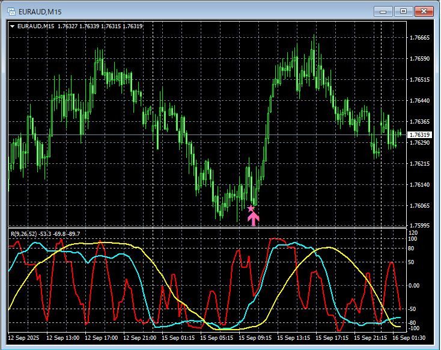441x350 pixels.
Task: Click the 1.76440 level on price scale
Action: click(419, 100)
